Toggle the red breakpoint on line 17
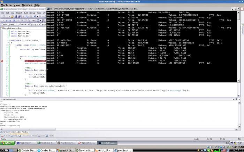The height and width of the screenshot is (152, 244). pyautogui.click(x=2, y=61)
